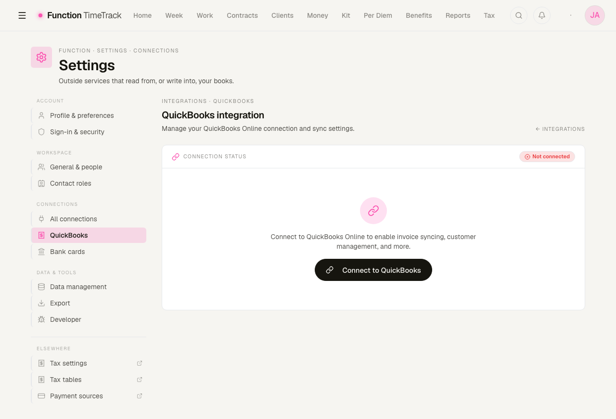This screenshot has width=616, height=419.
Task: Click the Tax settings external-link icon
Action: click(x=140, y=363)
